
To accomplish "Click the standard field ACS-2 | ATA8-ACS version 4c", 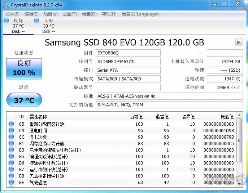I will coord(169,96).
